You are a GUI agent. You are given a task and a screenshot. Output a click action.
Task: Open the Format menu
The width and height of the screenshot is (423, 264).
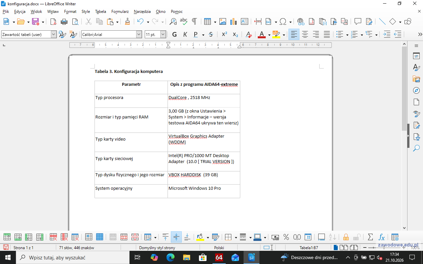point(70,12)
